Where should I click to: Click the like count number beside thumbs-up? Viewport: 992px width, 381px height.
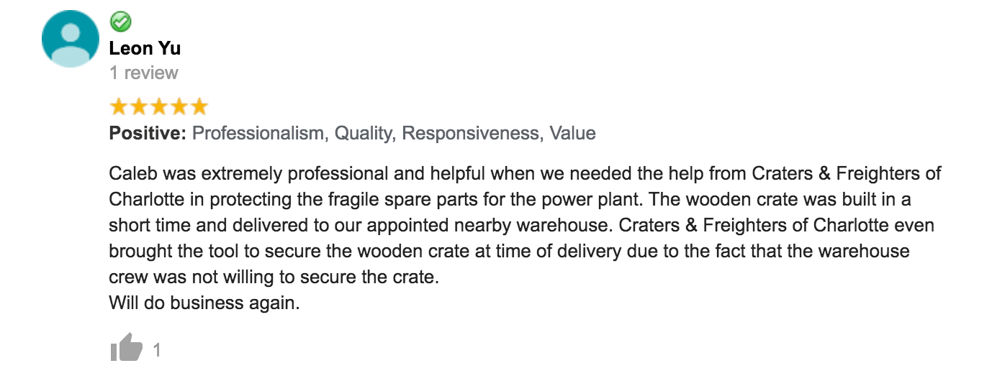click(157, 351)
